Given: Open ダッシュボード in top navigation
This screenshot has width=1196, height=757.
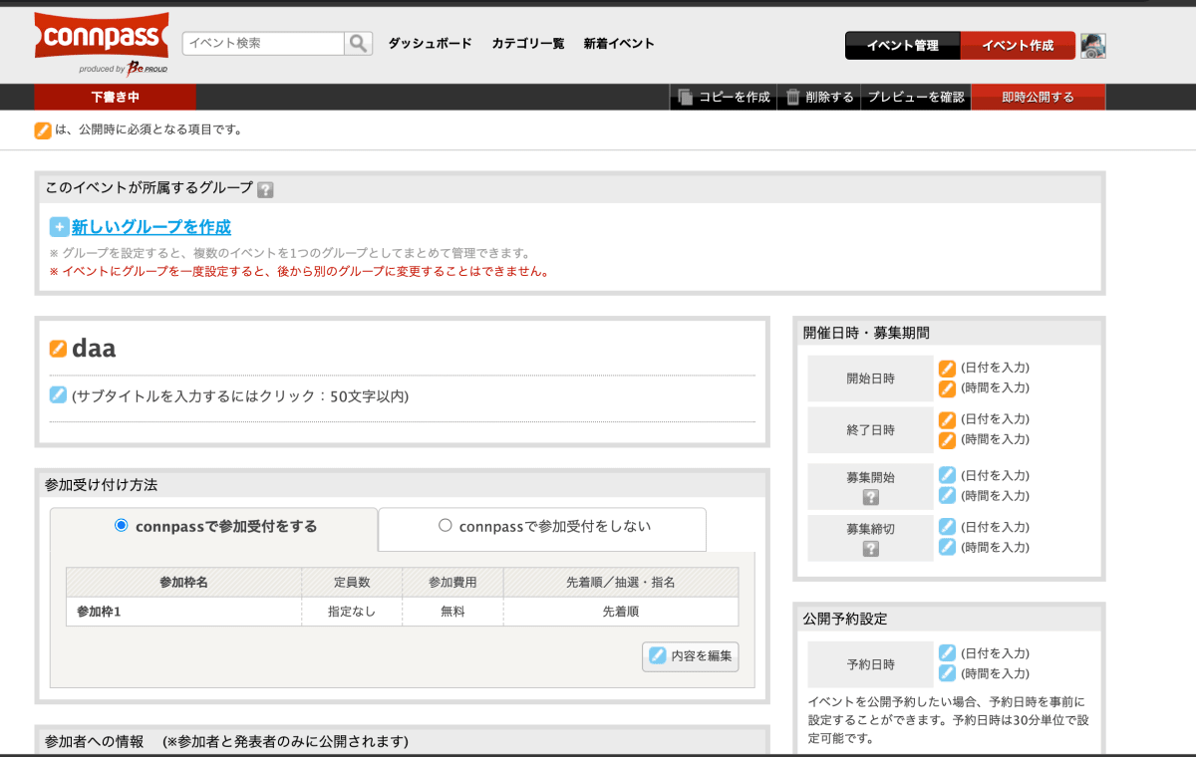Looking at the screenshot, I should click(x=430, y=44).
